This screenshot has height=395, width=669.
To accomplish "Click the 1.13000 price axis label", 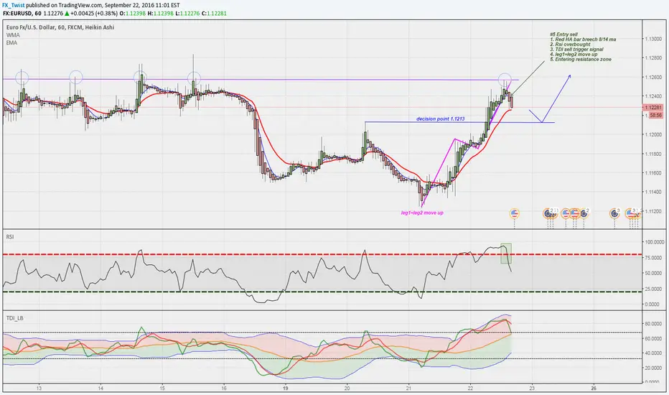I will 653,39.
